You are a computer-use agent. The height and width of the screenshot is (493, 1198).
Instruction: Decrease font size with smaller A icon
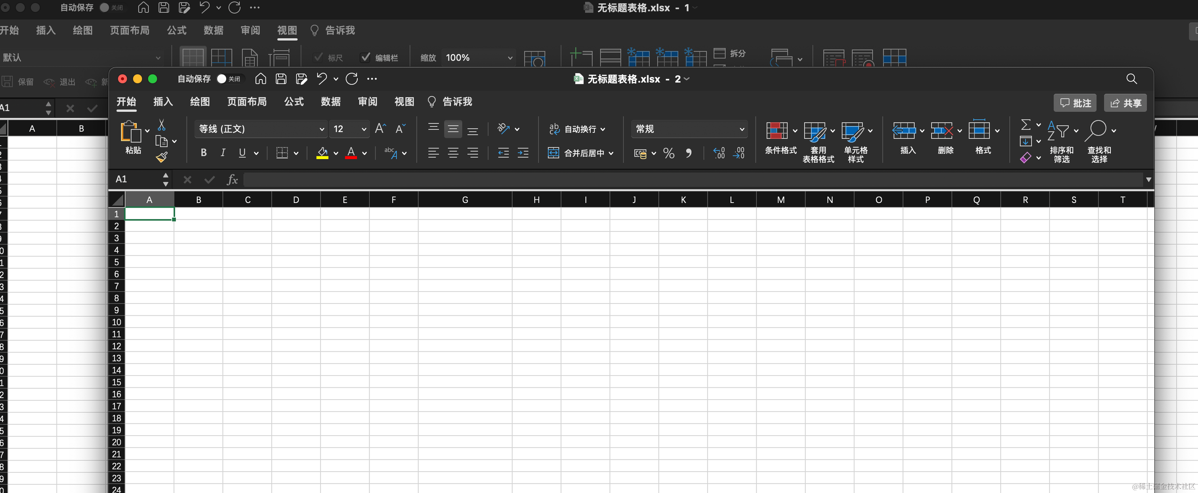tap(401, 129)
